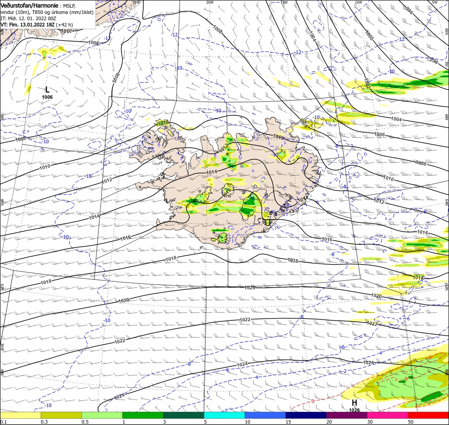Image resolution: width=449 pixels, height=425 pixels.
Task: Click the '50' legend scale value
Action: coord(411,422)
